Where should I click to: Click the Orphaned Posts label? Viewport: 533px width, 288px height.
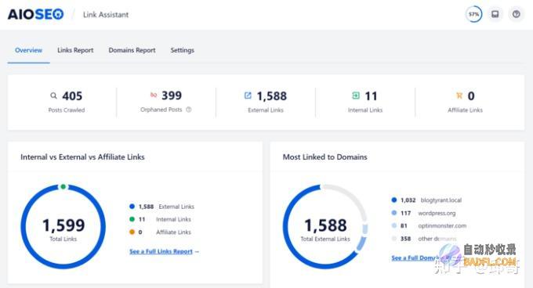click(161, 110)
